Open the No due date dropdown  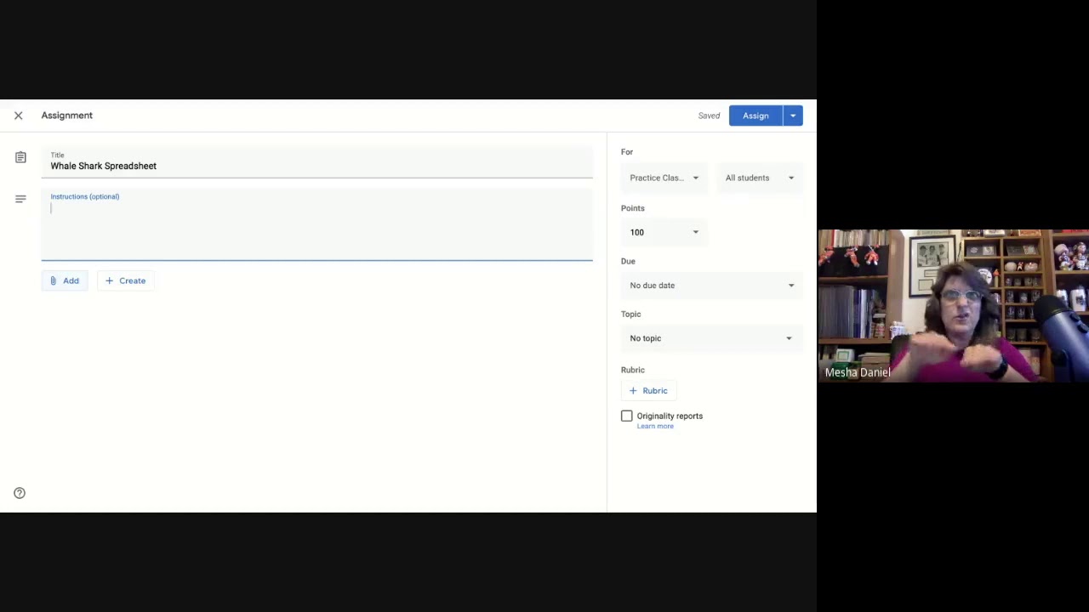[712, 286]
